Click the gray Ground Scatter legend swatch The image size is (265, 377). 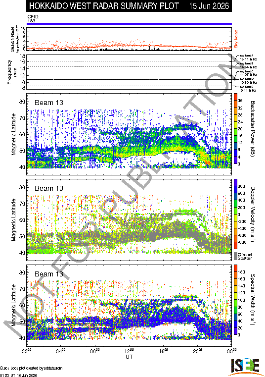(x=236, y=256)
